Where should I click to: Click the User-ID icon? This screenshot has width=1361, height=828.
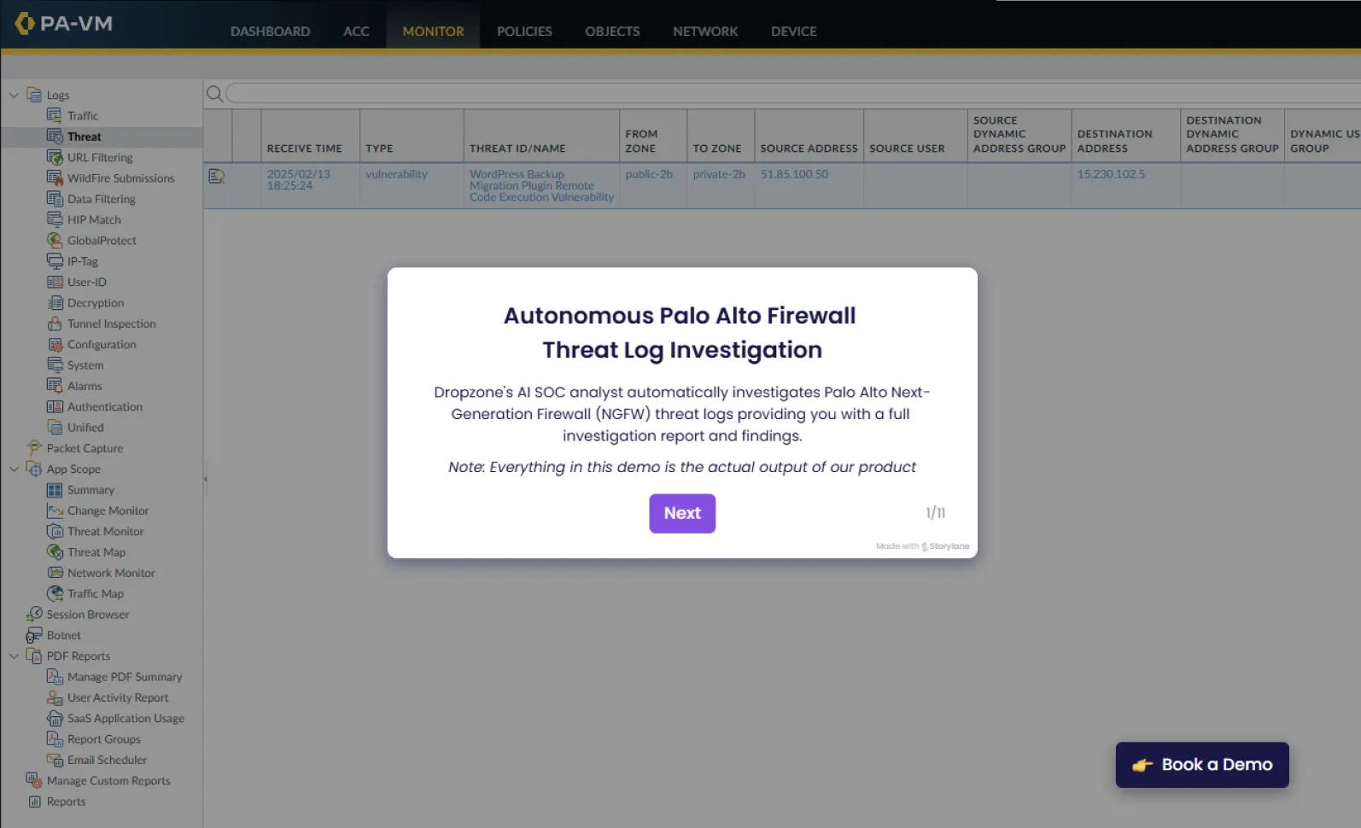tap(55, 282)
